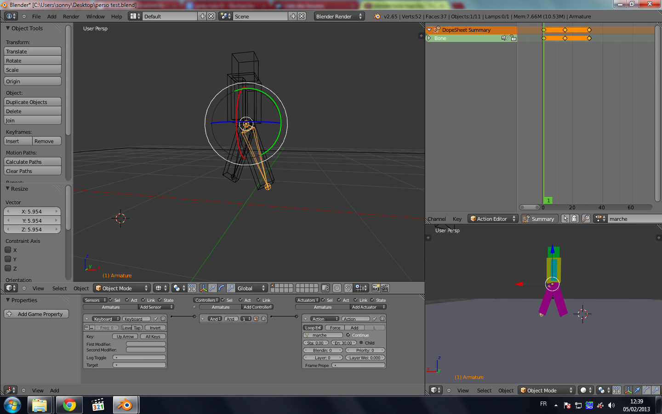Open the Object Mode dropdown in main viewport
This screenshot has width=662, height=414.
(x=122, y=288)
